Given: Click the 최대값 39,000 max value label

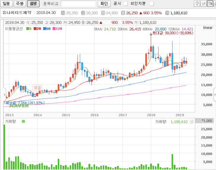Looking at the screenshot, I should [x=173, y=33].
